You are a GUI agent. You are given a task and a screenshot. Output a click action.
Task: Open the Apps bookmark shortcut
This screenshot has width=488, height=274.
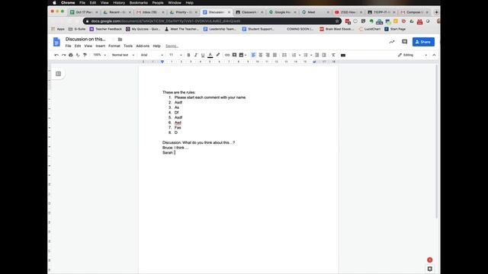pyautogui.click(x=58, y=29)
